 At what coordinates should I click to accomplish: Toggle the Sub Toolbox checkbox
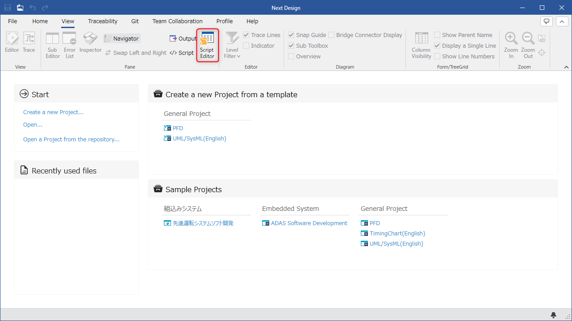[308, 45]
